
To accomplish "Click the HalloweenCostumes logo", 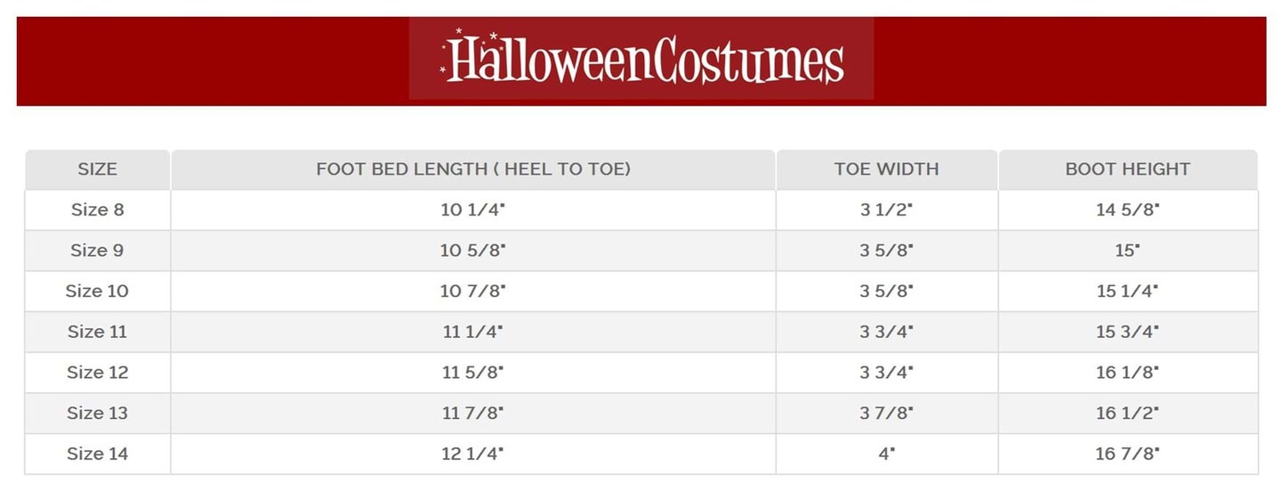I will [x=641, y=59].
